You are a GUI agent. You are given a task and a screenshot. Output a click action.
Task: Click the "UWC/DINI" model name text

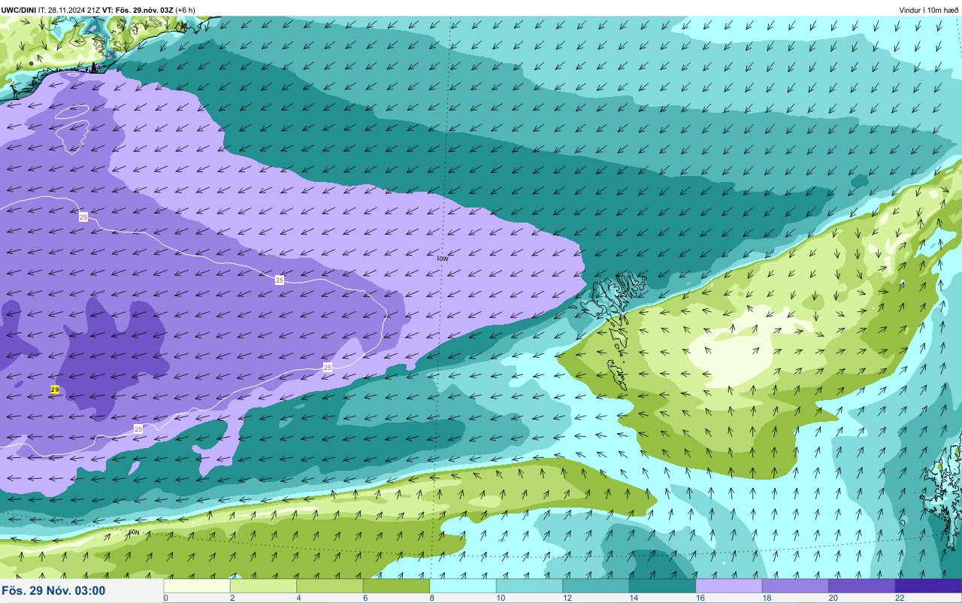(x=19, y=10)
